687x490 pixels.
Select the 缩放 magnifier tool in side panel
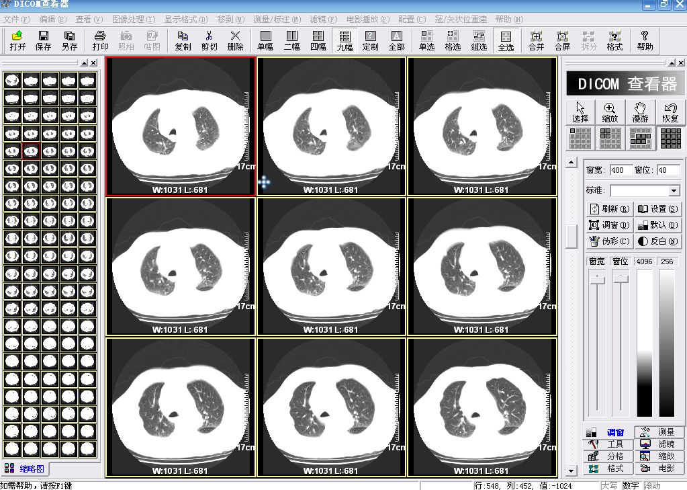tap(610, 112)
